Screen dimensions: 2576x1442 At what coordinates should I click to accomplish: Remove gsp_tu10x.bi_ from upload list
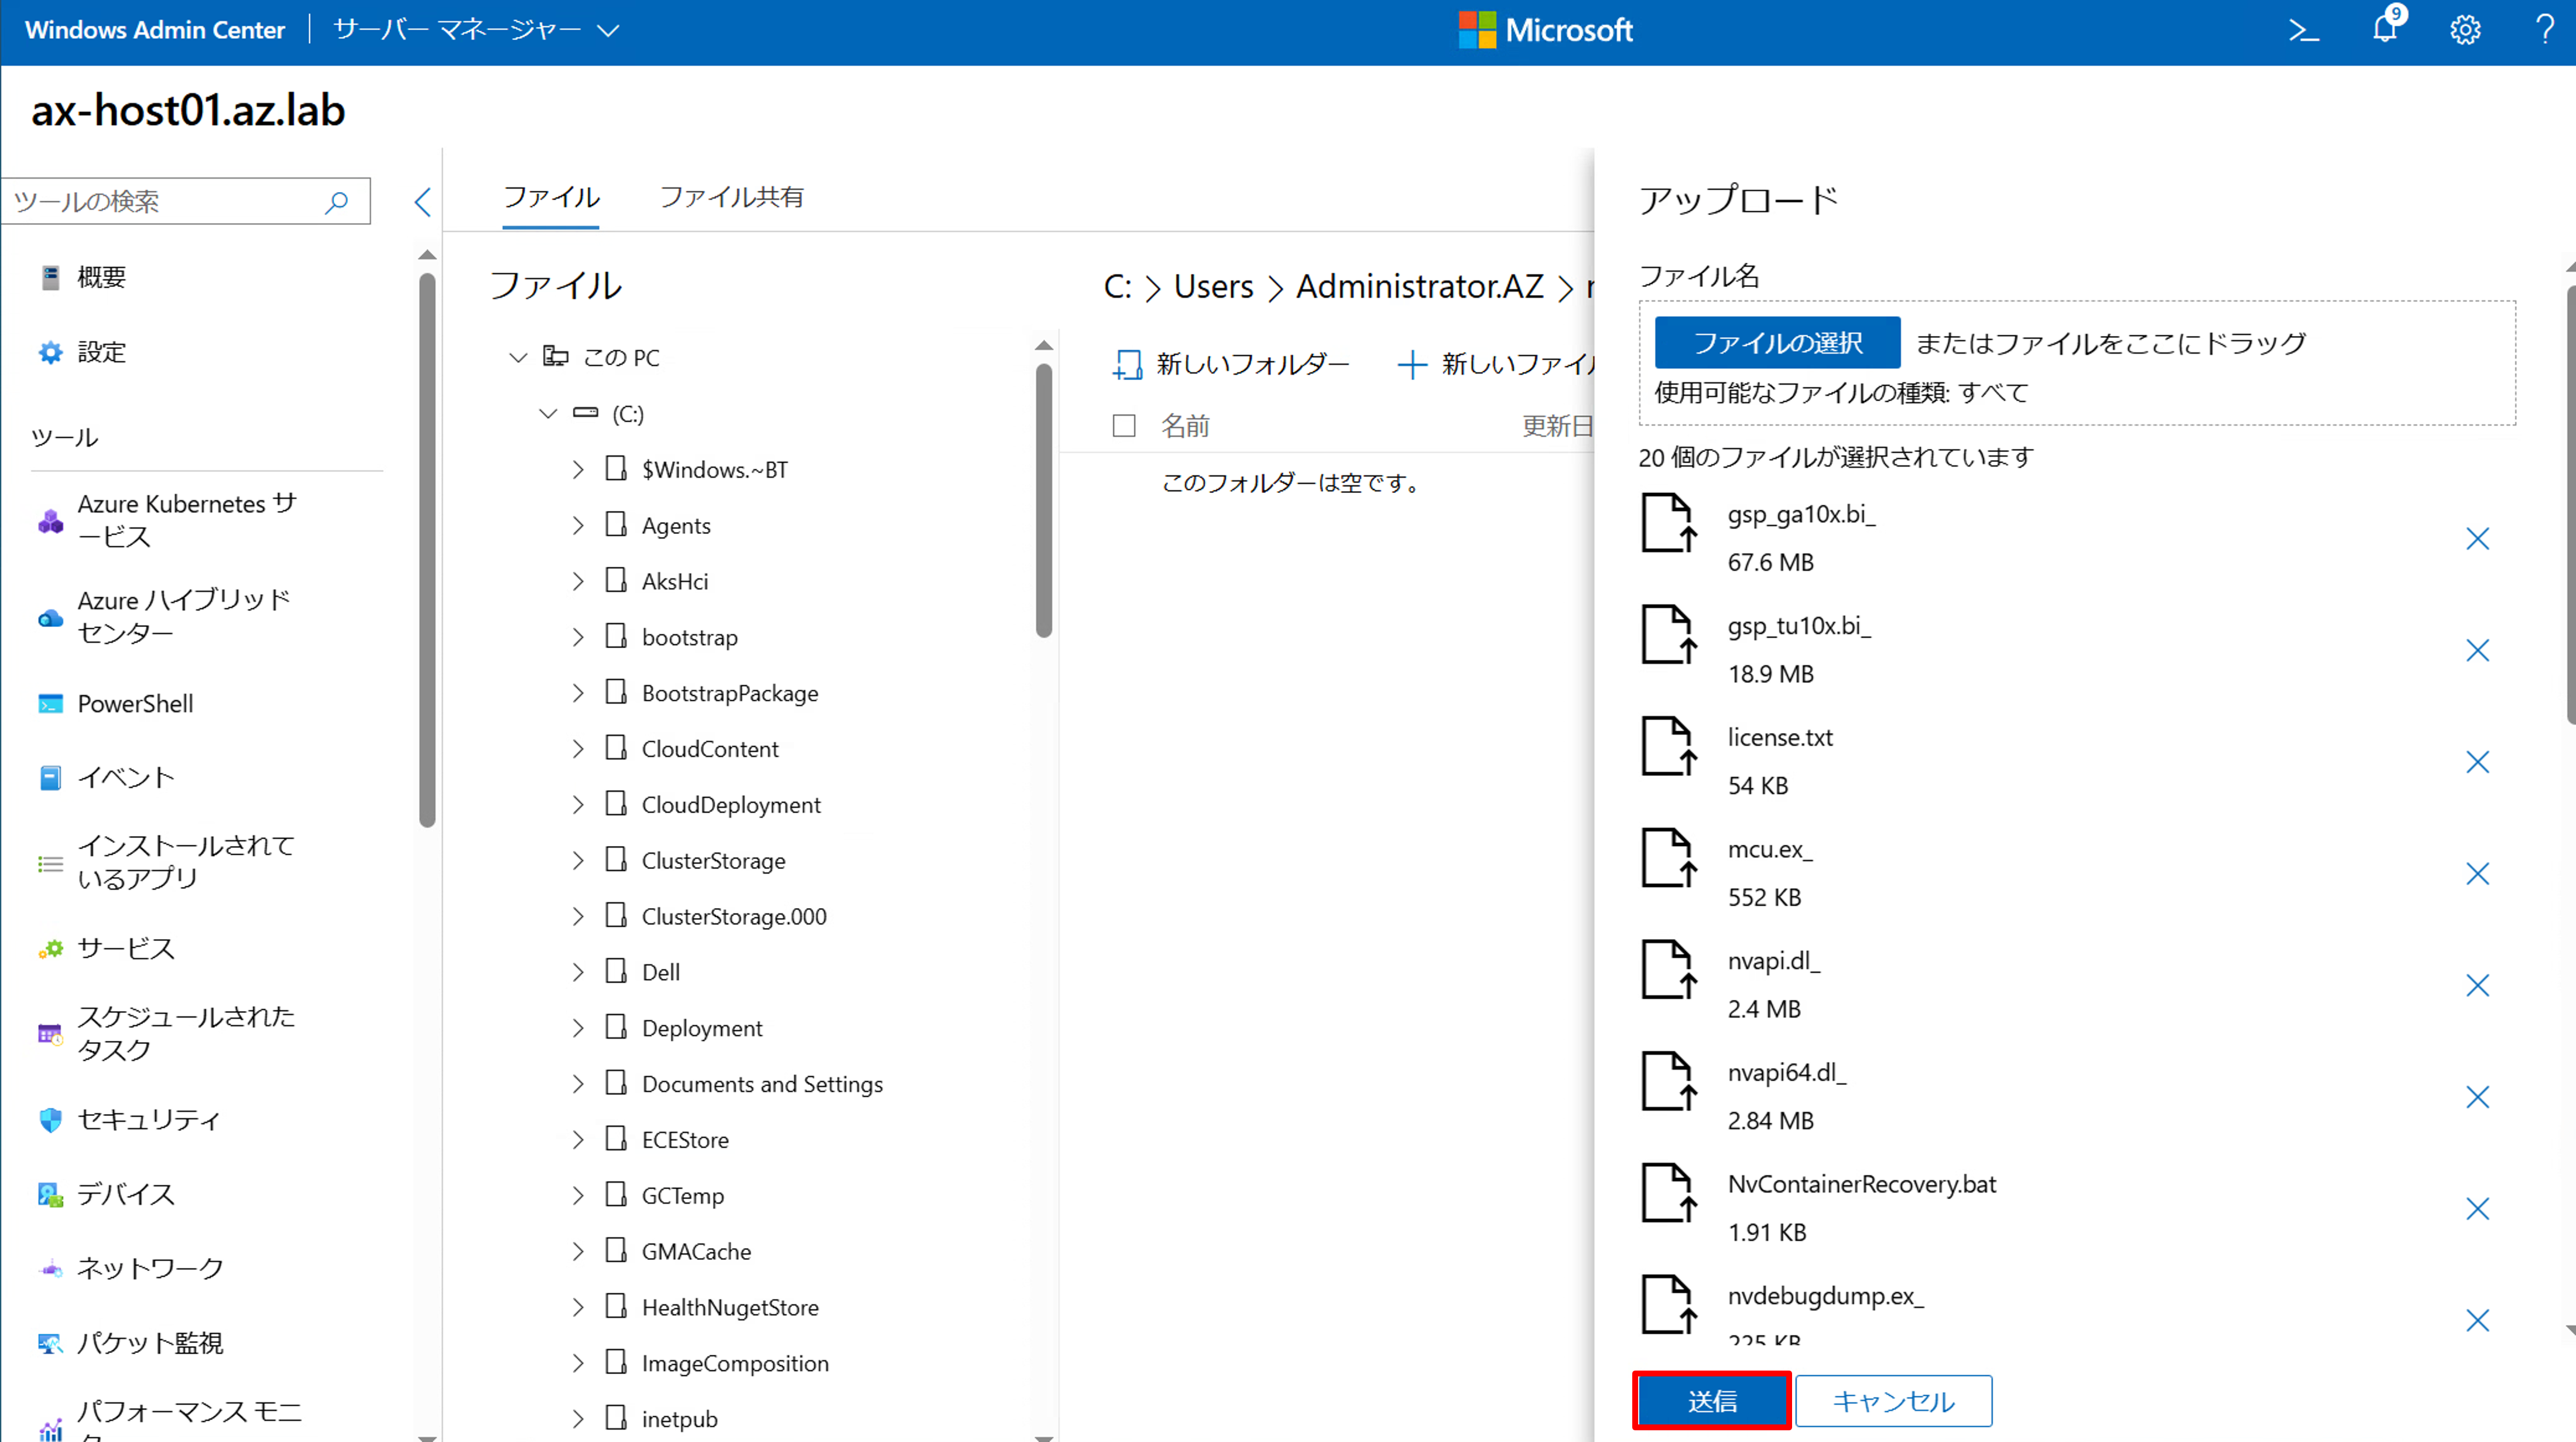point(2477,651)
